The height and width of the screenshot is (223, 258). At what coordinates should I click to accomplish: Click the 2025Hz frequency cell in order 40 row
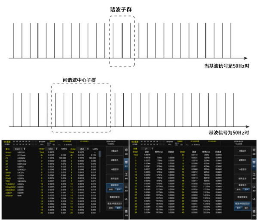point(206,213)
